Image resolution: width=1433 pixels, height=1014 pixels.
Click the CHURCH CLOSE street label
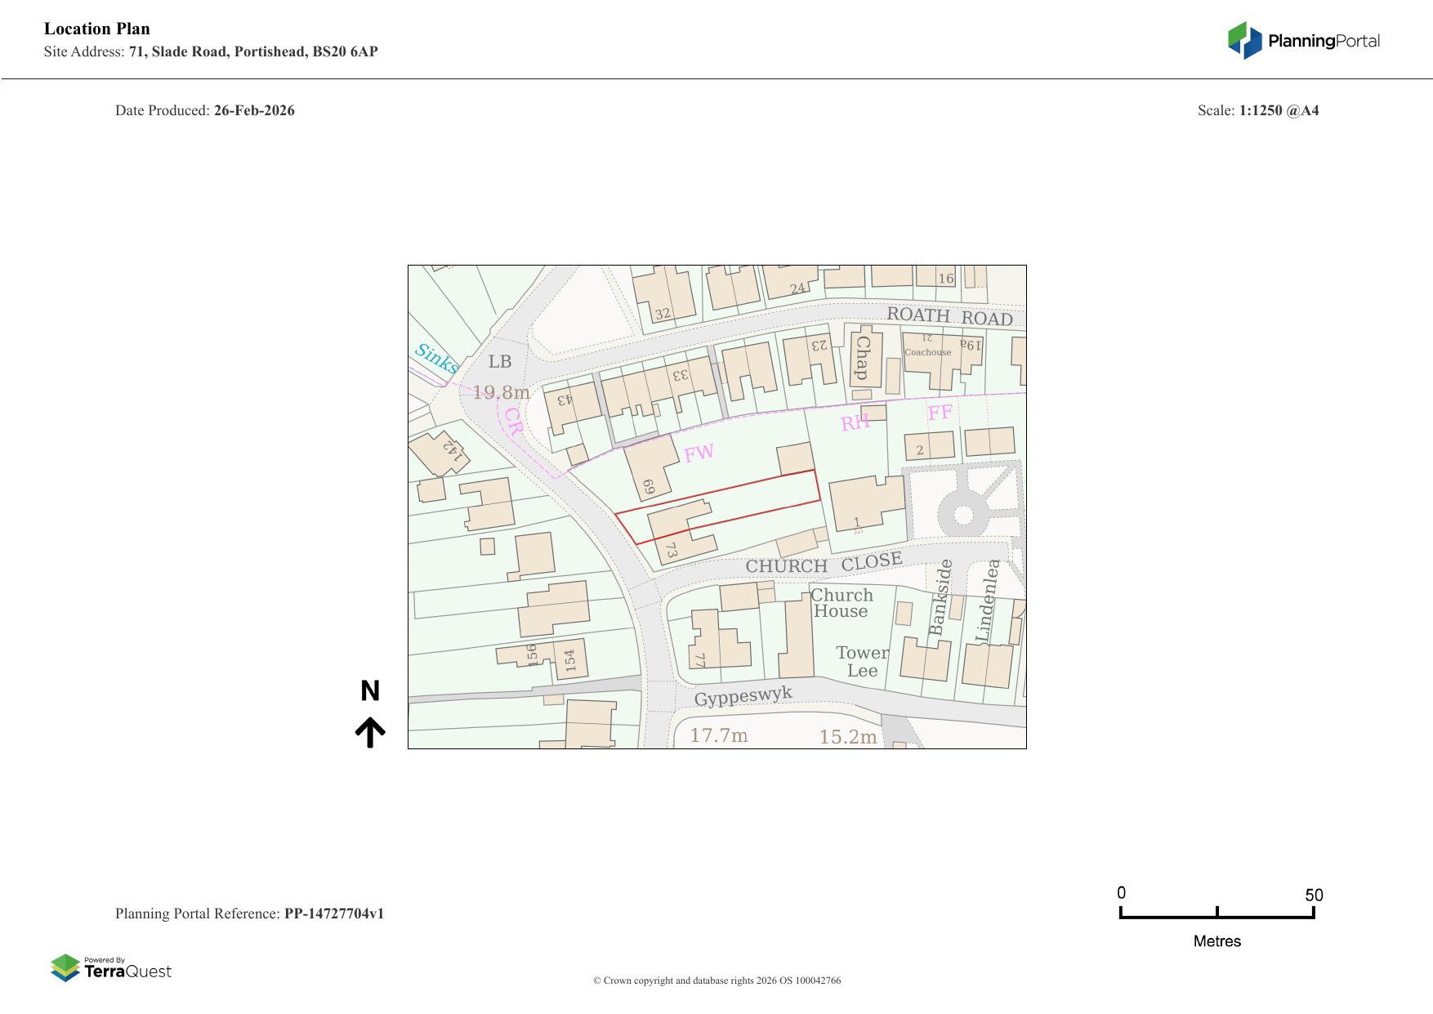[824, 564]
